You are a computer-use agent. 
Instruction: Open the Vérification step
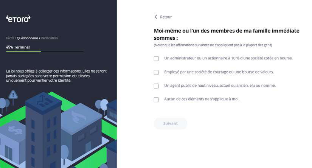(49, 38)
